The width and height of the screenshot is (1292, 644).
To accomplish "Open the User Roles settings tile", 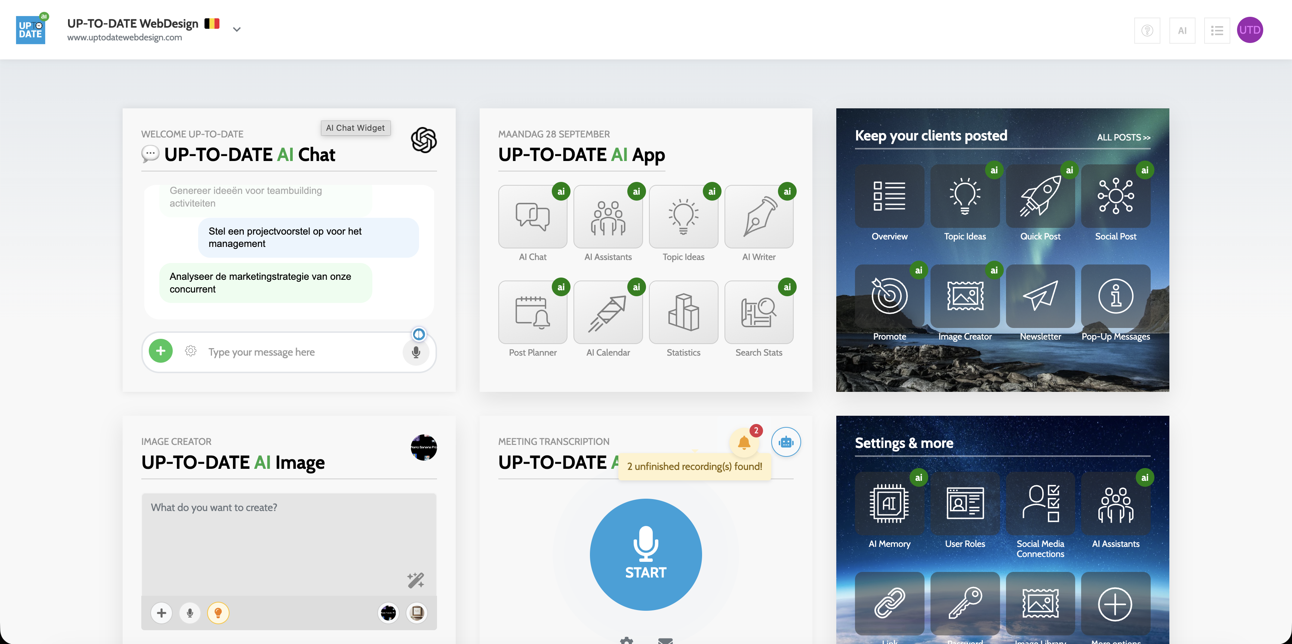I will pos(965,504).
